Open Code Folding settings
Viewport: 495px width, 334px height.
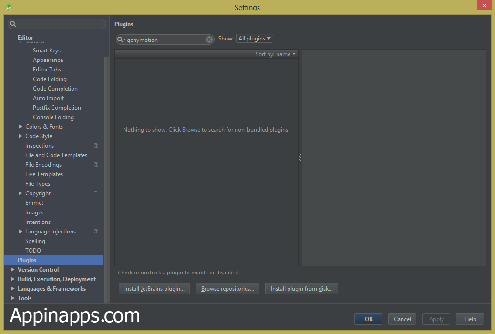coord(50,79)
